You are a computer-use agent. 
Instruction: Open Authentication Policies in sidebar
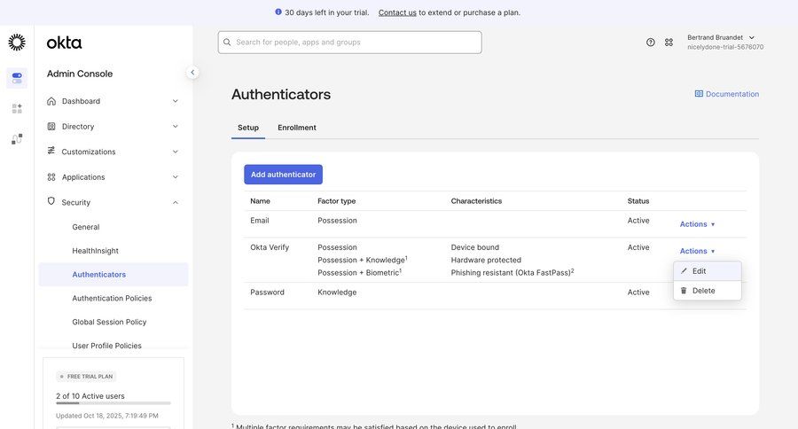pyautogui.click(x=112, y=298)
